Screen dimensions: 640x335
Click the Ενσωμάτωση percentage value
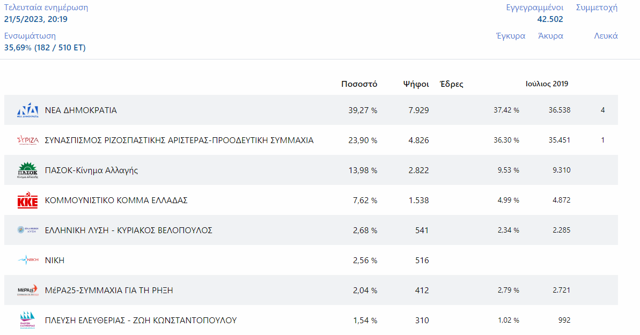click(45, 48)
